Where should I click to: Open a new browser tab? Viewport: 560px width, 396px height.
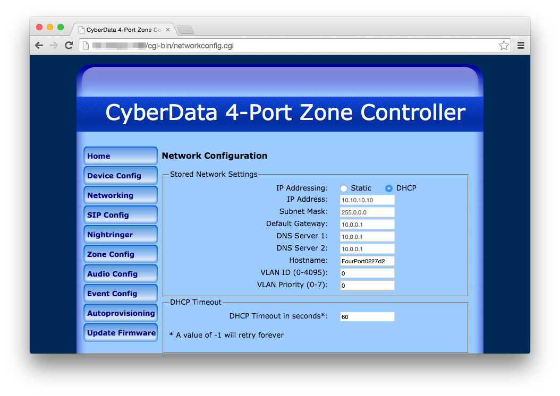185,30
